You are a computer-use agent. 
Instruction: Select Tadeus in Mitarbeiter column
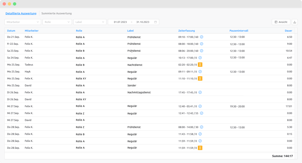click(x=29, y=65)
